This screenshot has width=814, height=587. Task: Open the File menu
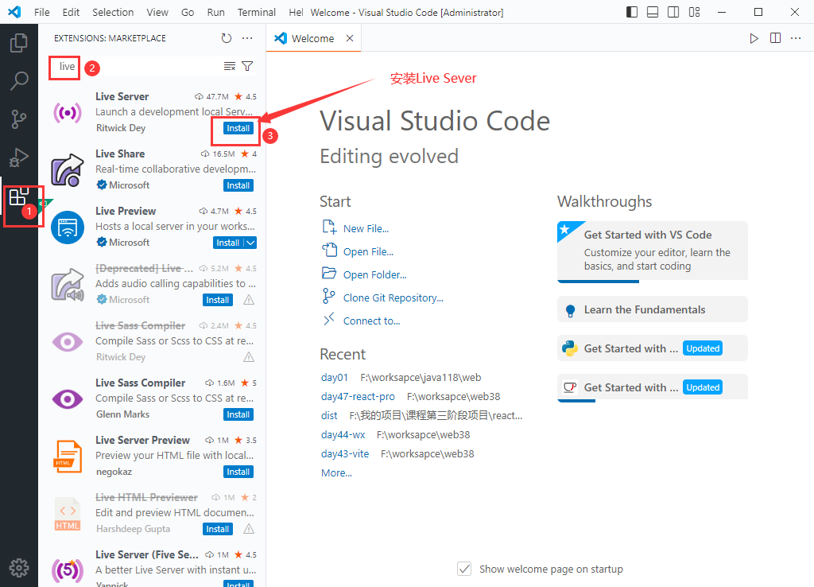pyautogui.click(x=41, y=12)
